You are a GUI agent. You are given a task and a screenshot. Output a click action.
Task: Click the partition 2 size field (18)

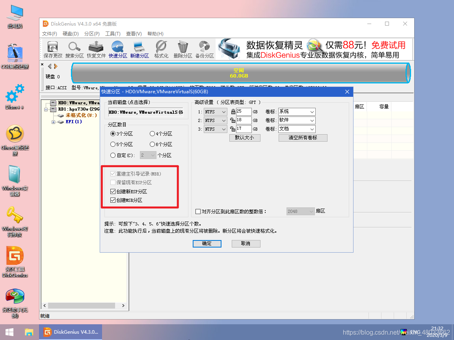[244, 120]
